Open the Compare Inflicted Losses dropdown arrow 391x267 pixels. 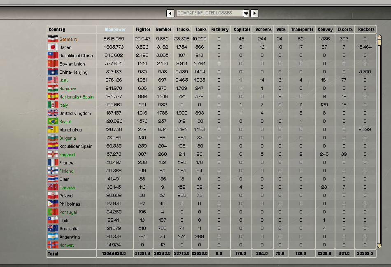tap(246, 13)
